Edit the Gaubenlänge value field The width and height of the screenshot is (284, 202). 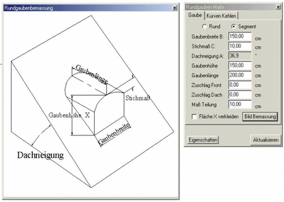240,75
